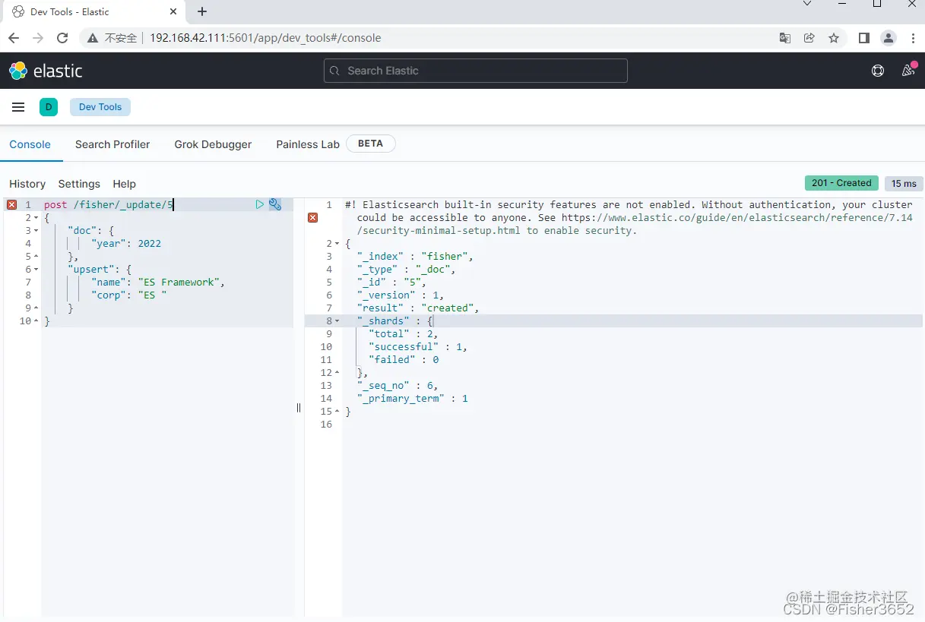Click the "name": "ES Framework" line

159,283
